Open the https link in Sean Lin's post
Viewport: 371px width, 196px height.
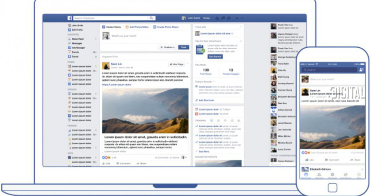[x=117, y=85]
